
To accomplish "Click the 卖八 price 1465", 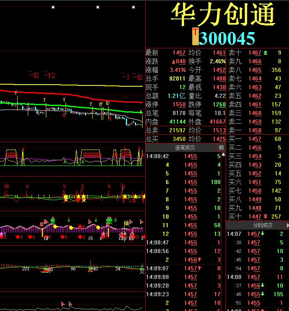I will (x=255, y=70).
